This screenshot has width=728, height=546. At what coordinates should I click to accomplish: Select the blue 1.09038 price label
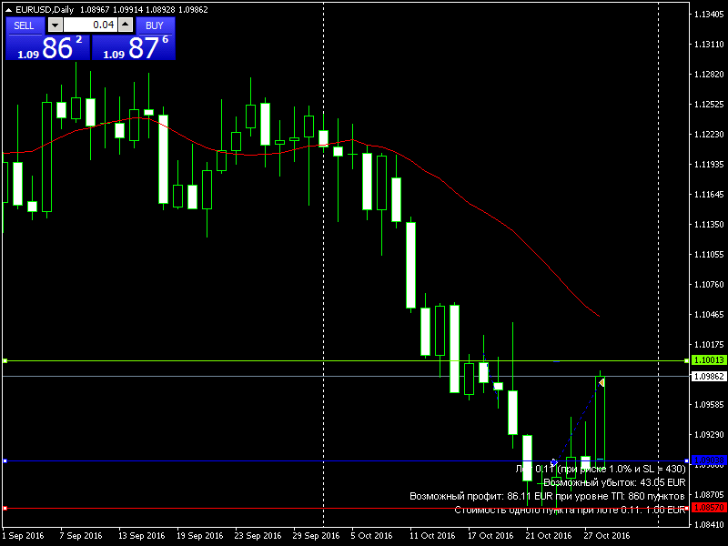pyautogui.click(x=708, y=460)
